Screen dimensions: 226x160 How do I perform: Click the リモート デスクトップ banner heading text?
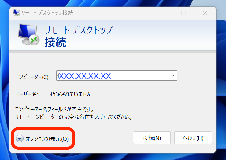point(79,30)
